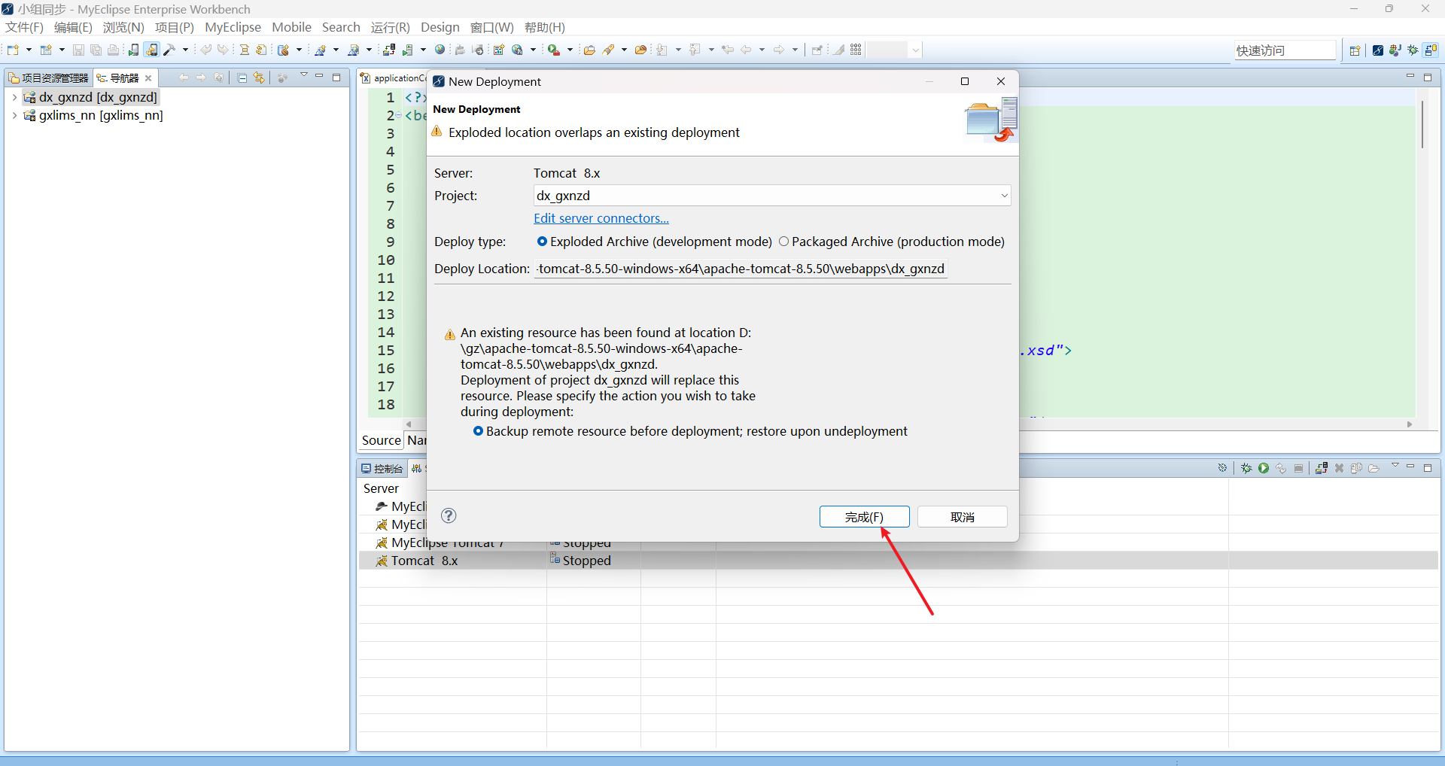
Task: Click the Manage Deployments icon in Servers view
Action: 1322,468
